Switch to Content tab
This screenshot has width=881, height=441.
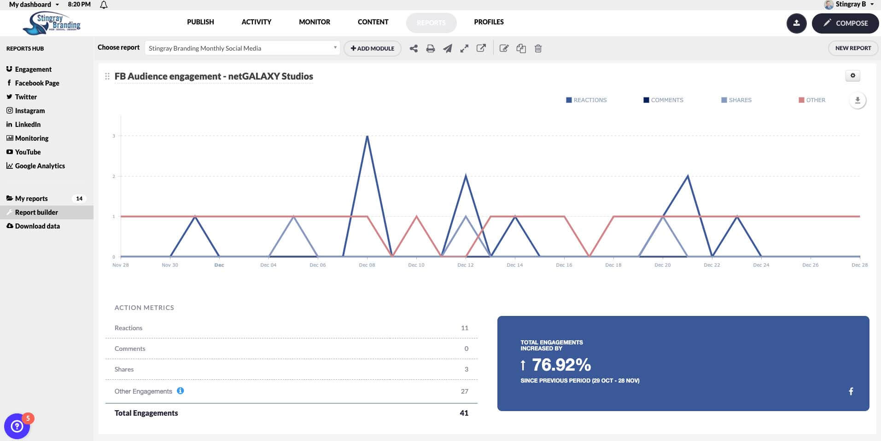point(373,22)
